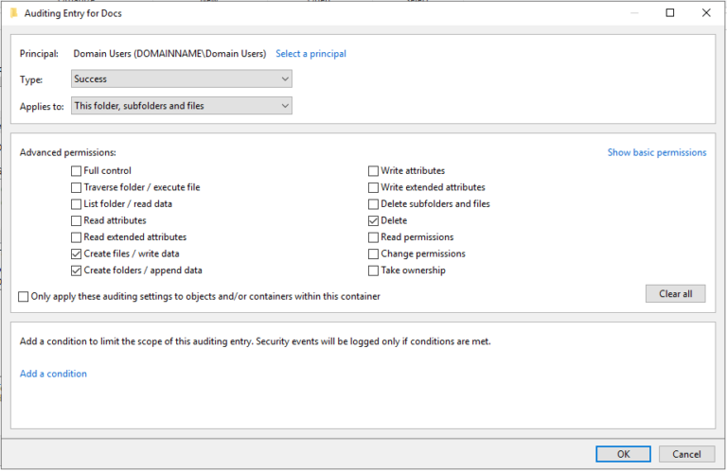Click the Add a condition link

53,374
